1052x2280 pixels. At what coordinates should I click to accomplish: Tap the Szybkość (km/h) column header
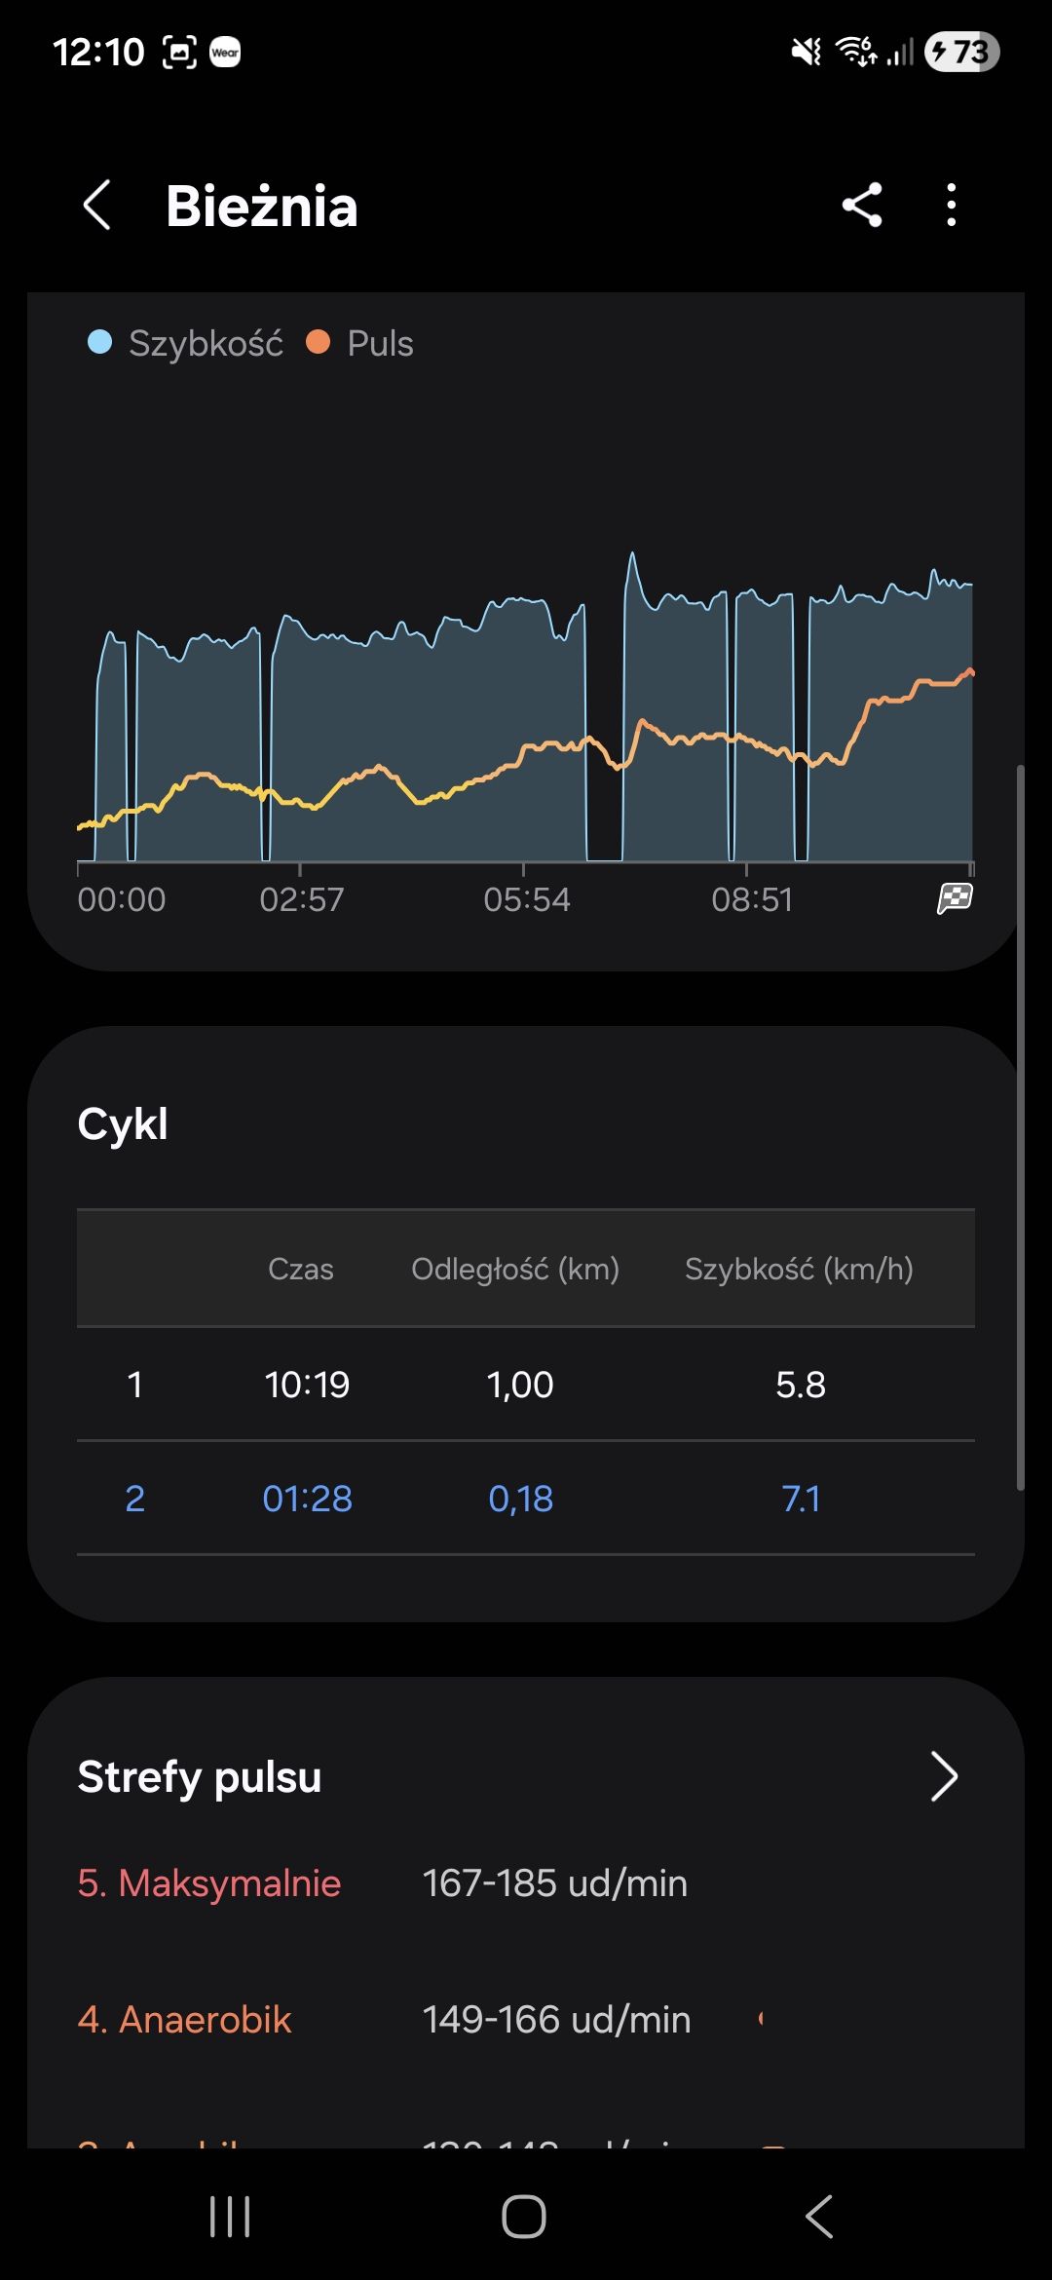tap(799, 1269)
